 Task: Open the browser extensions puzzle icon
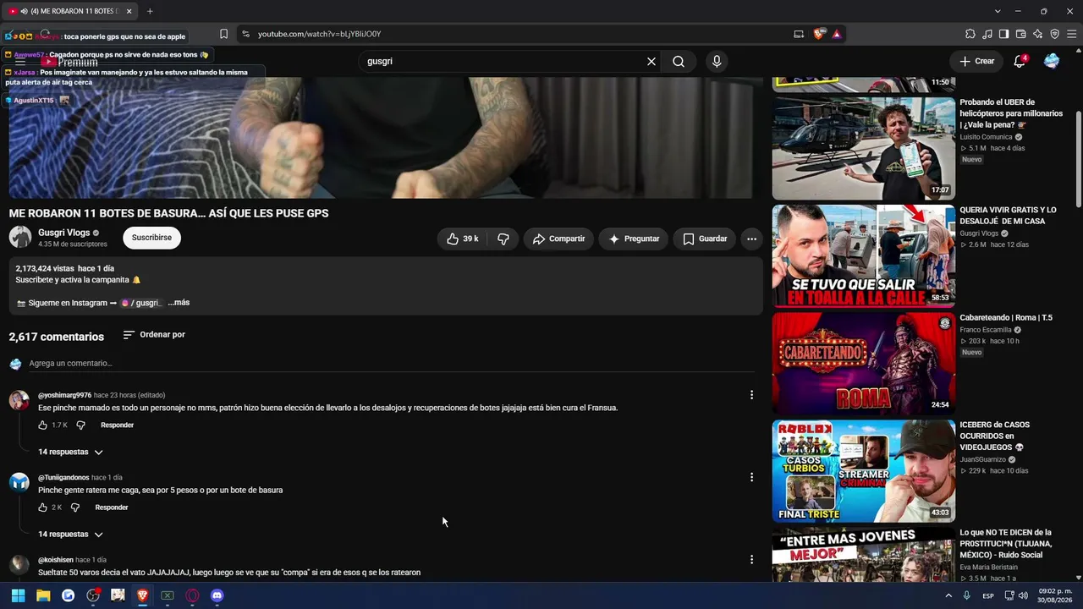point(970,34)
